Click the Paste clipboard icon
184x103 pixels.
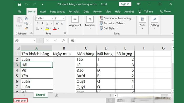(x=19, y=20)
